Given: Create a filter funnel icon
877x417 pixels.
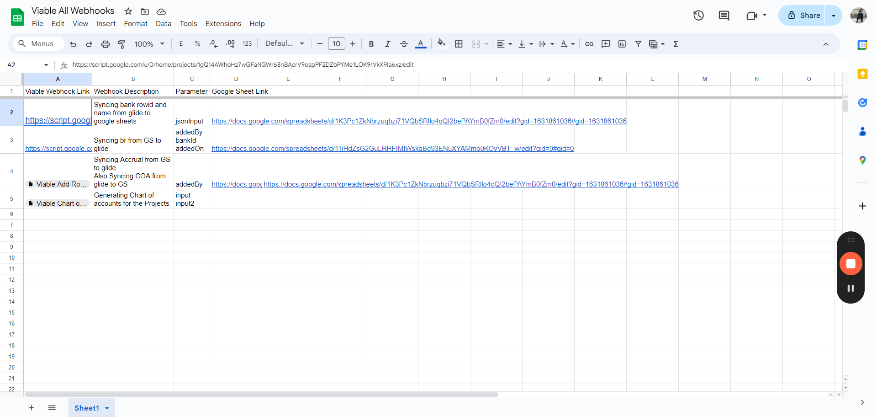Looking at the screenshot, I should 638,44.
